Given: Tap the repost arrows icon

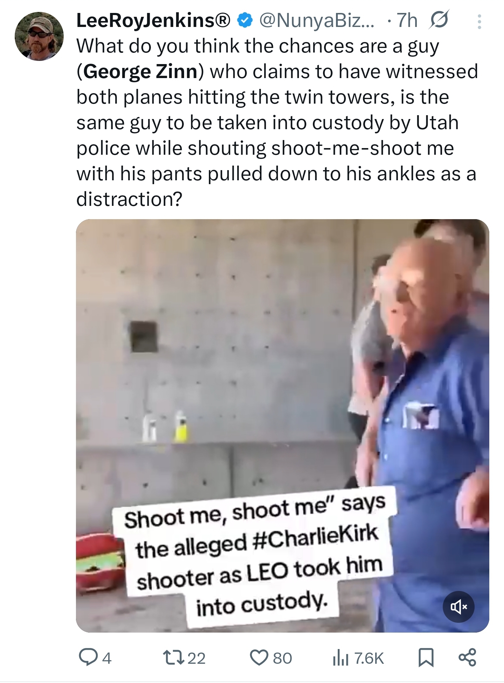Looking at the screenshot, I should (x=173, y=658).
